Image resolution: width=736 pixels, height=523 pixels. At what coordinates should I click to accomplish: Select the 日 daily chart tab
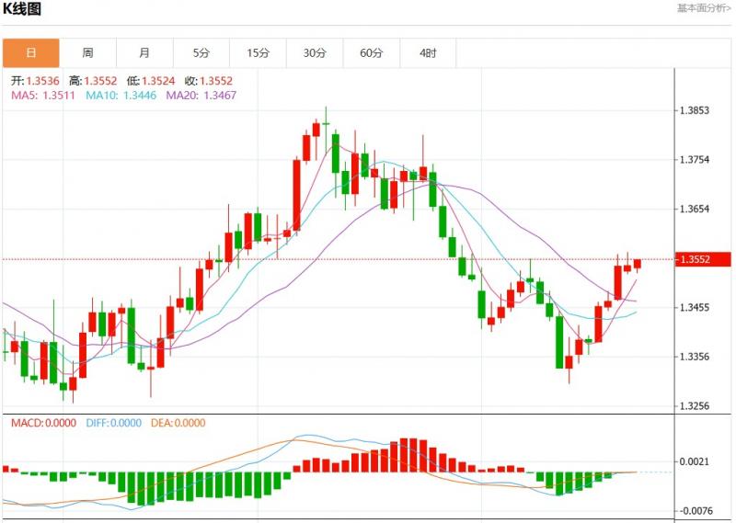coord(30,53)
